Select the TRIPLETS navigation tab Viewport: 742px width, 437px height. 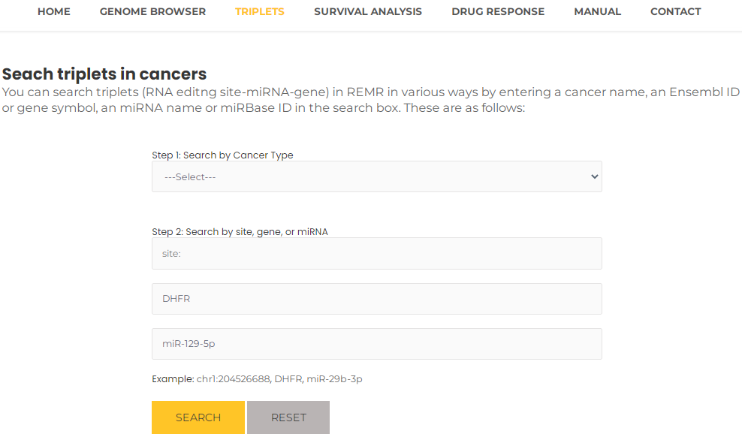pos(260,11)
